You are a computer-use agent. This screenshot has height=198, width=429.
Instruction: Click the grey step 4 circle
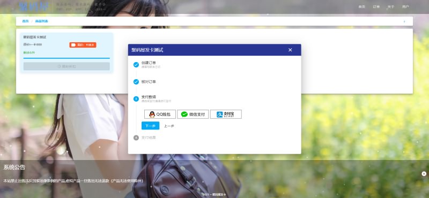[x=136, y=138]
